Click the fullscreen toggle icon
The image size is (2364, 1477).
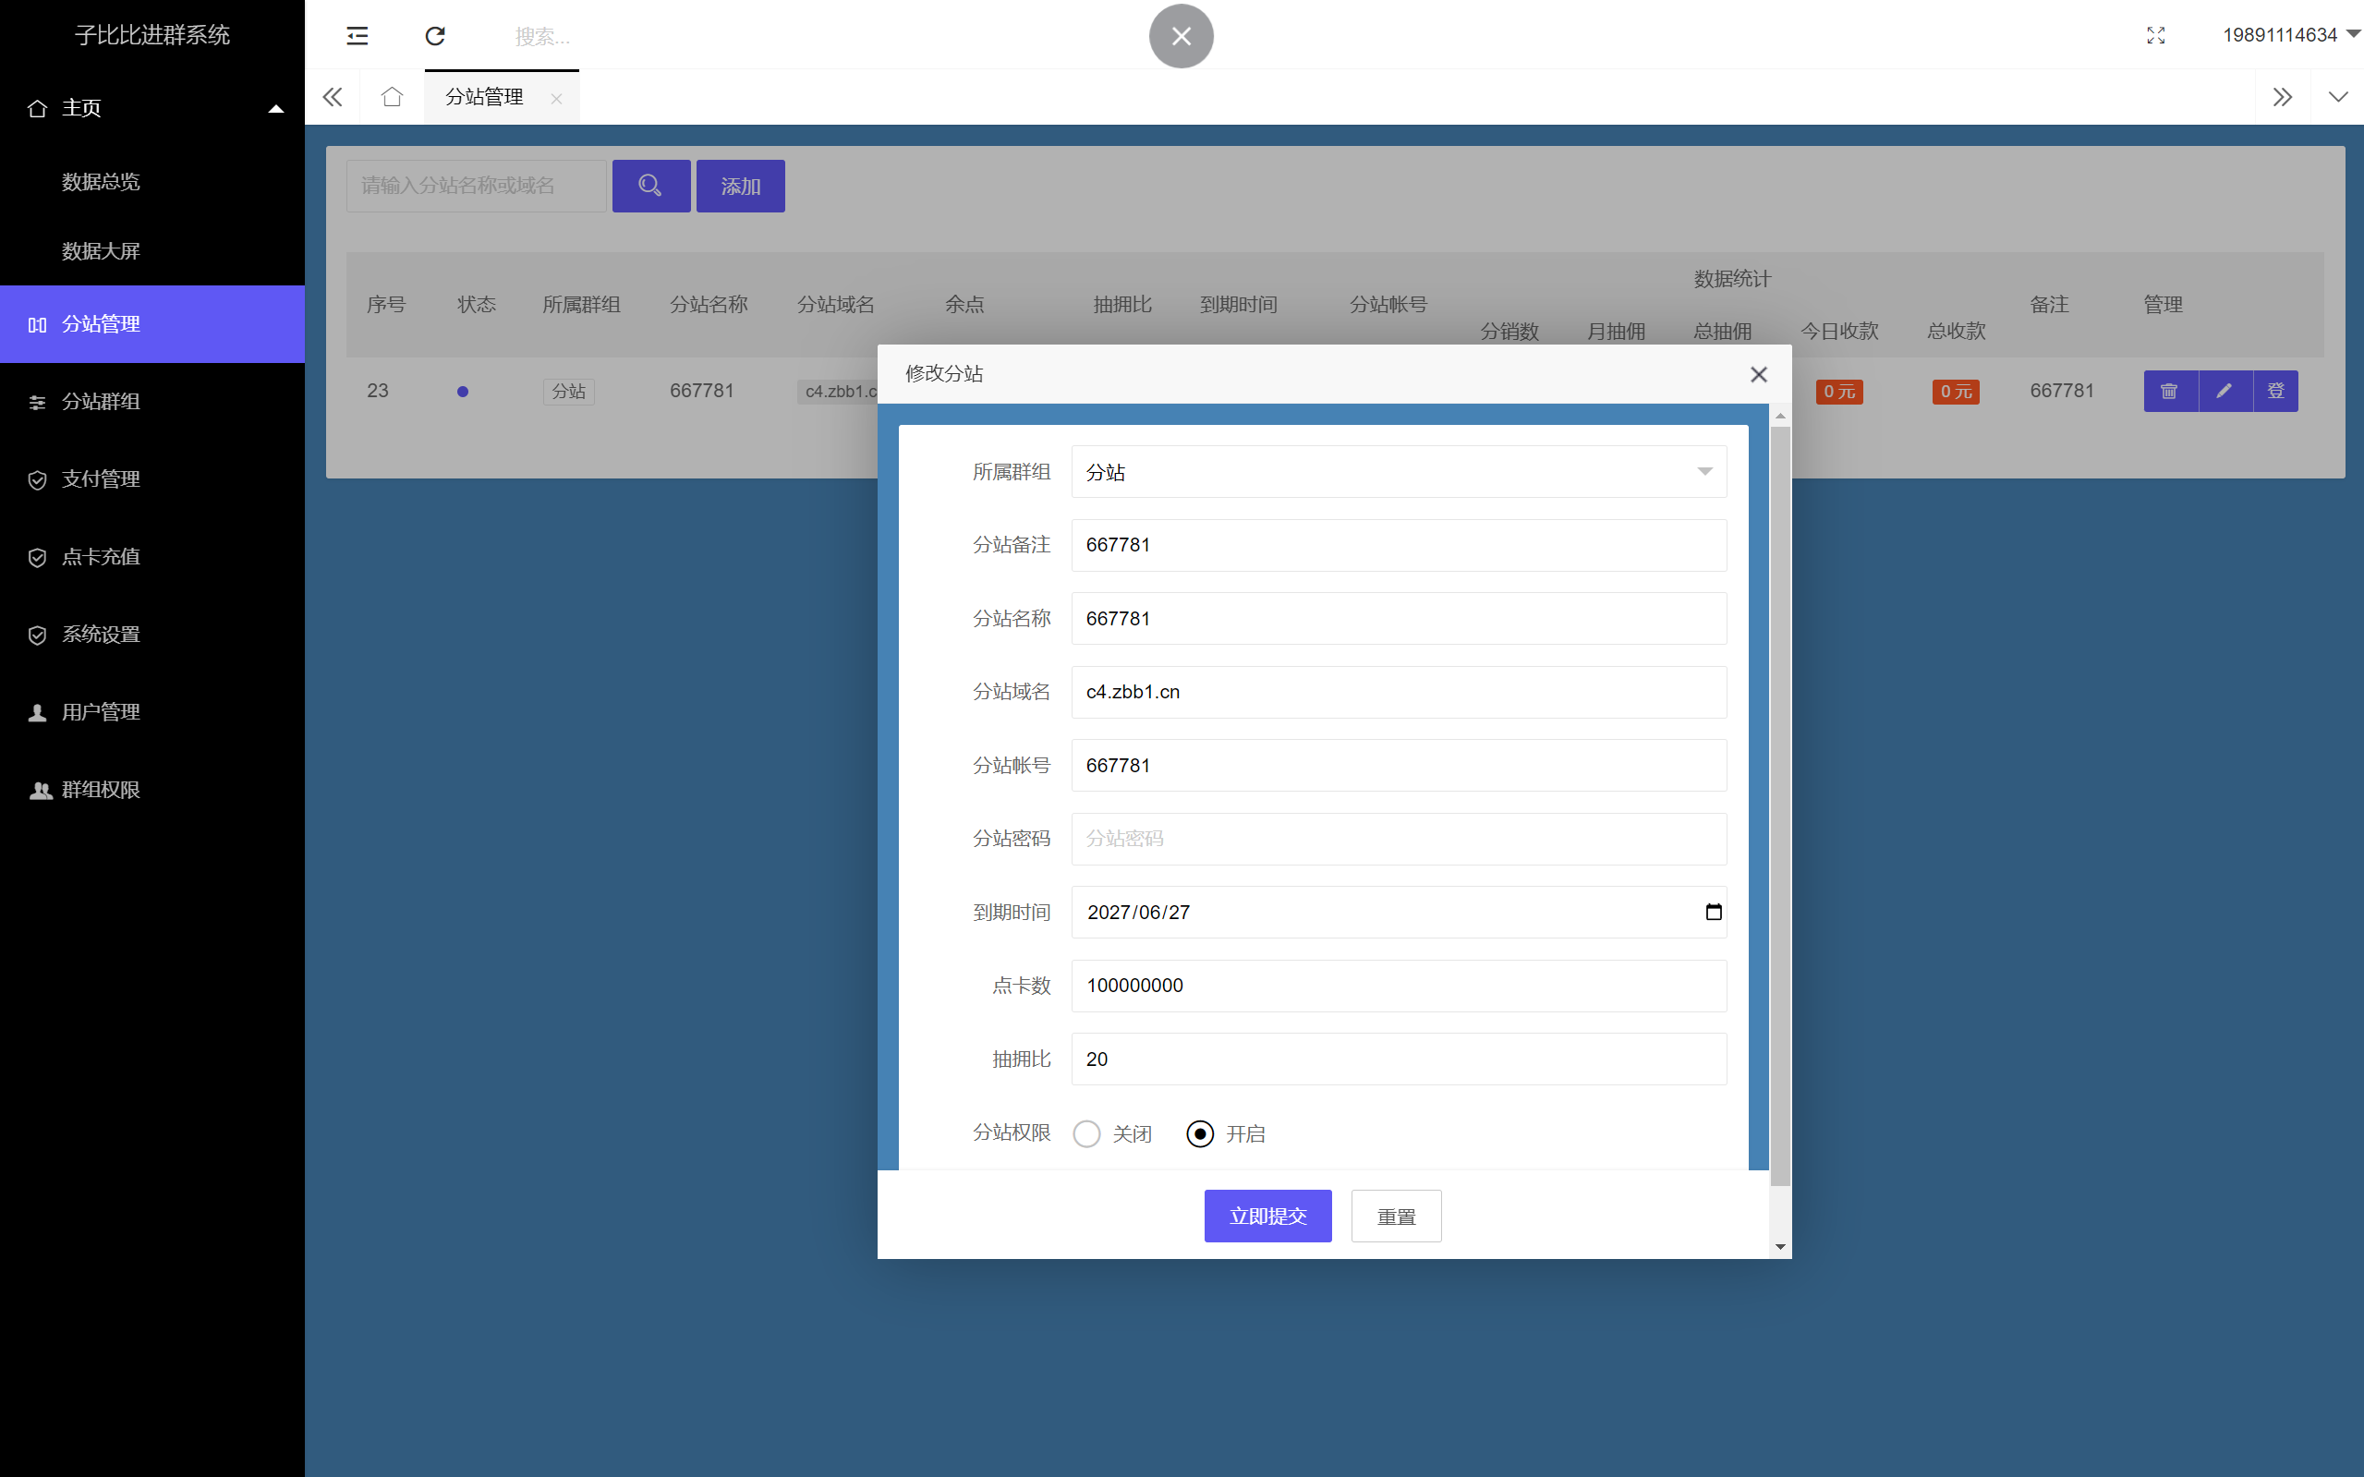click(x=2156, y=36)
